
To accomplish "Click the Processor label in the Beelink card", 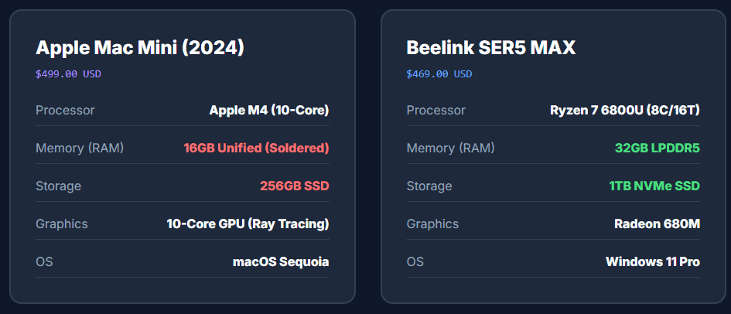I will (436, 110).
